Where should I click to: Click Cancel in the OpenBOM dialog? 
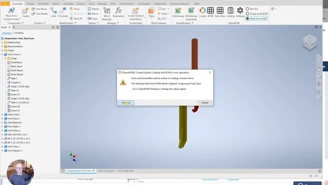(204, 103)
